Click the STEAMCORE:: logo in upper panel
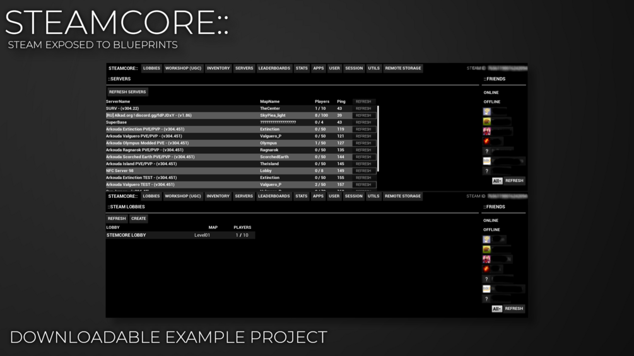Image resolution: width=634 pixels, height=356 pixels. (123, 68)
